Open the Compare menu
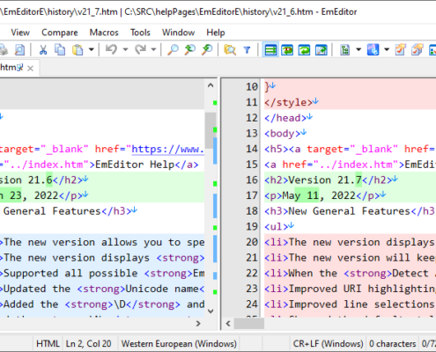 coord(60,33)
